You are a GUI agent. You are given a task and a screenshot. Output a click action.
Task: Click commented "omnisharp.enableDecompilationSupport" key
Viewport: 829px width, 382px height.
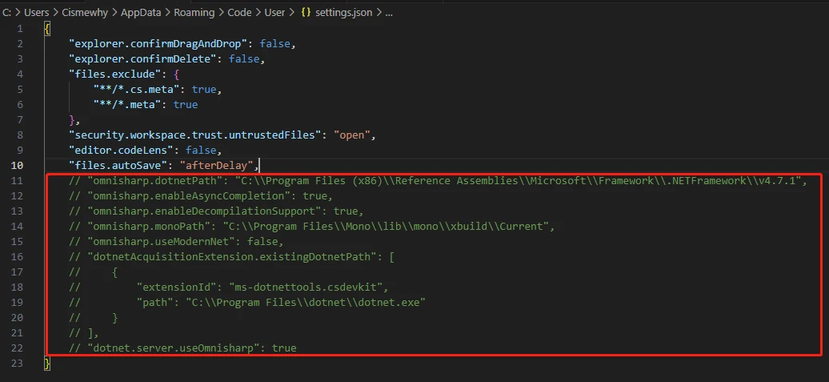tap(205, 211)
